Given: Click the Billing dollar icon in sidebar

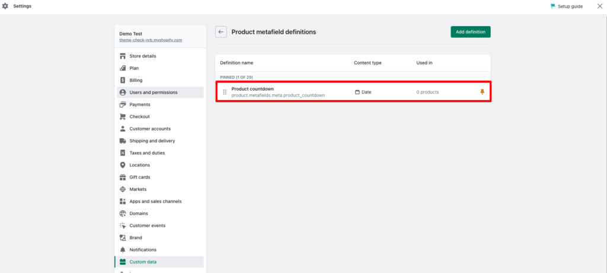Looking at the screenshot, I should click(123, 81).
